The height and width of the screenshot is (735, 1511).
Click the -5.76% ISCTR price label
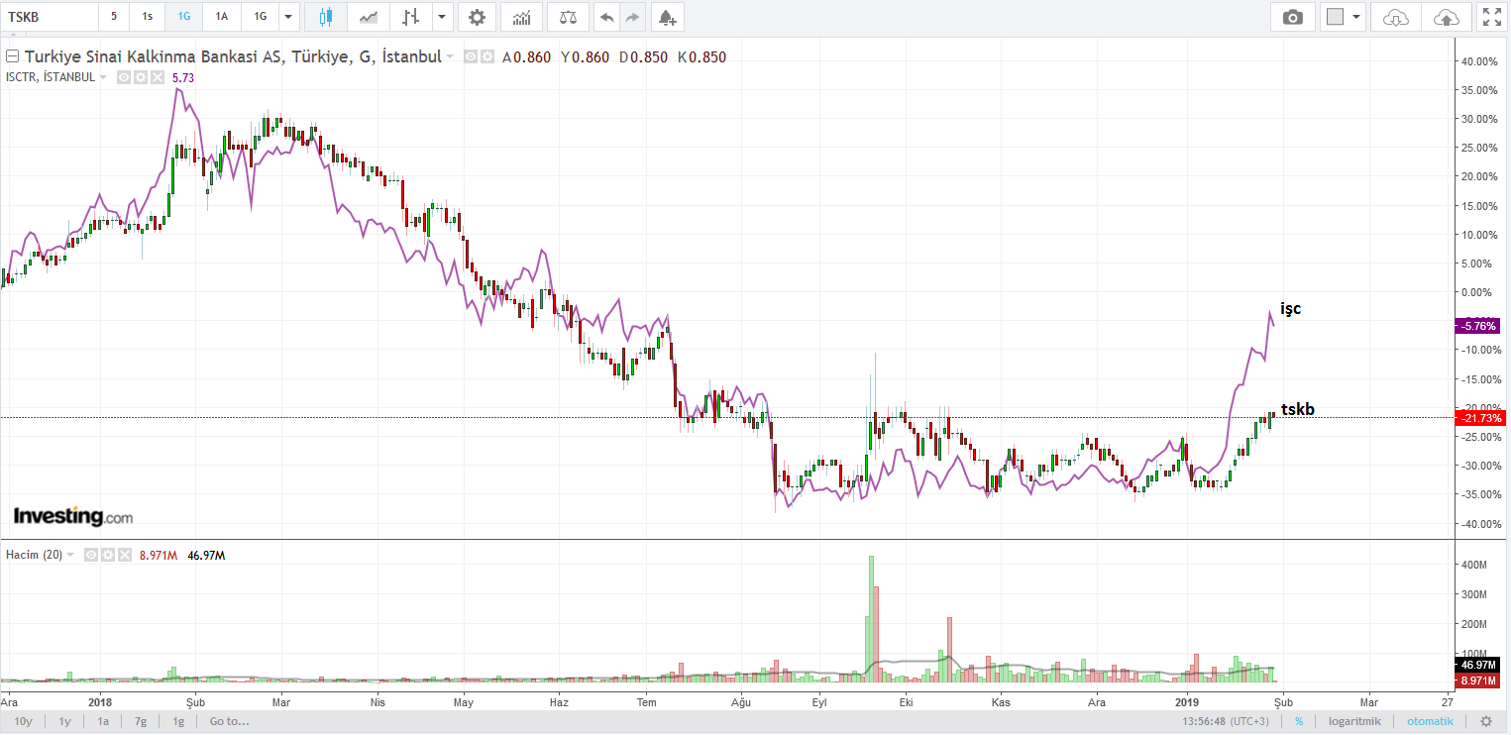[1478, 326]
